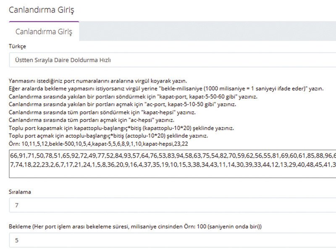Screen dimensions: 336x252
Task: Click inside the port number sequence textarea
Action: click(x=173, y=164)
